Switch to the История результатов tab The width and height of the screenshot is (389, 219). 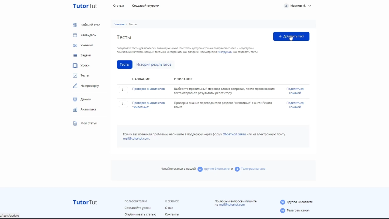tap(153, 64)
